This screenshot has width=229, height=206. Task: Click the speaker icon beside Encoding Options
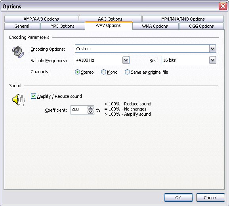[x=18, y=52]
